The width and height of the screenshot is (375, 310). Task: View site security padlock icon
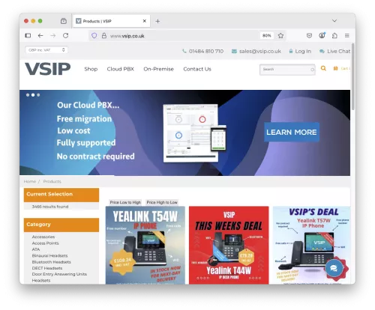coord(104,36)
